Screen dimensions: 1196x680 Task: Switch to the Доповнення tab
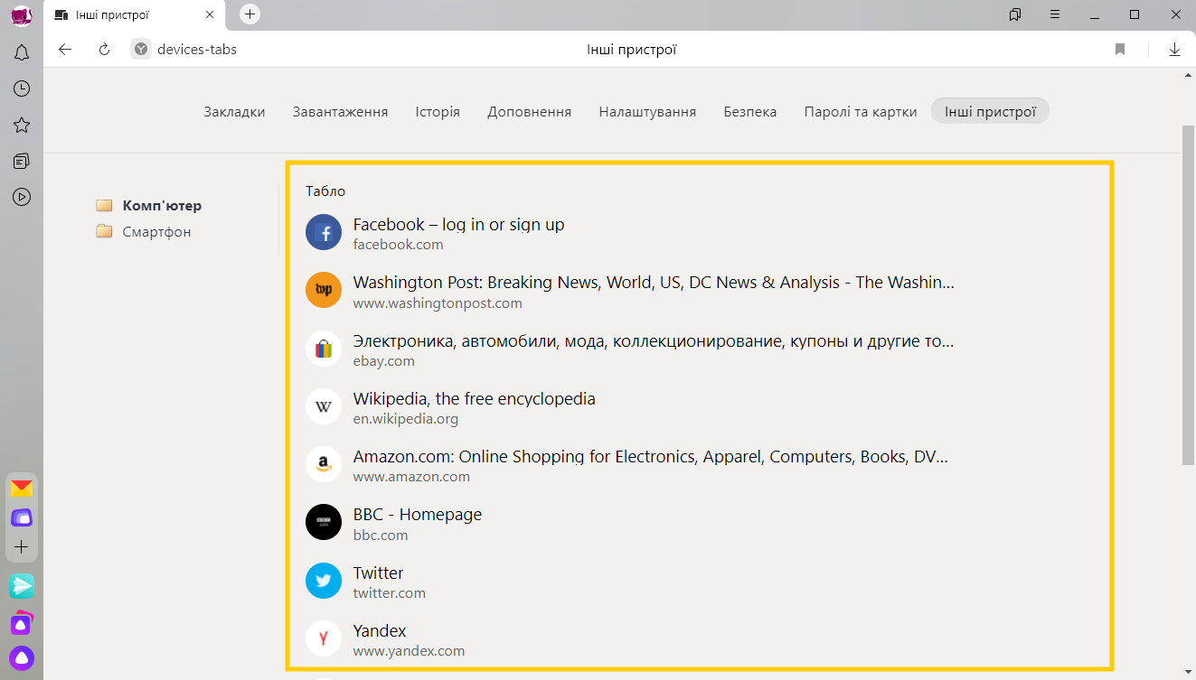click(x=530, y=112)
